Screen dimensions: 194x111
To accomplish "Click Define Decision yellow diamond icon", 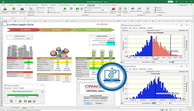I will (14, 8).
